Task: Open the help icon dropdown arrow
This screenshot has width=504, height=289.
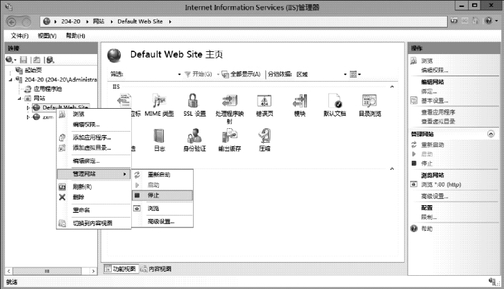Action: coord(496,21)
